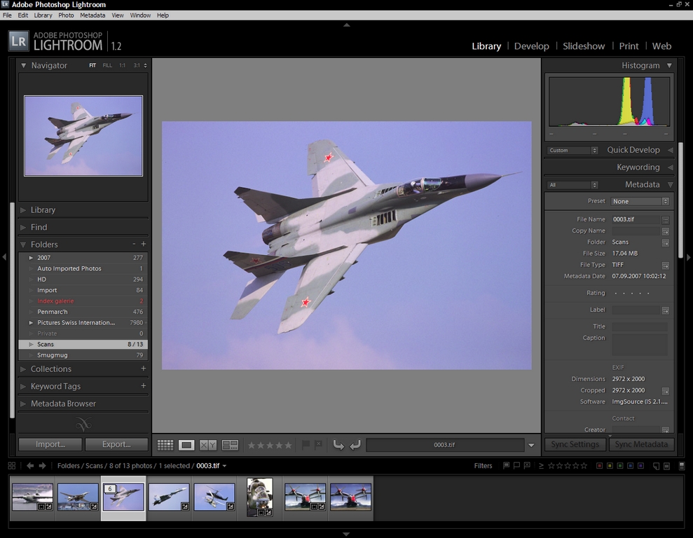Viewport: 693px width, 538px height.
Task: Add a new keyword tag with plus icon
Action: pyautogui.click(x=143, y=385)
